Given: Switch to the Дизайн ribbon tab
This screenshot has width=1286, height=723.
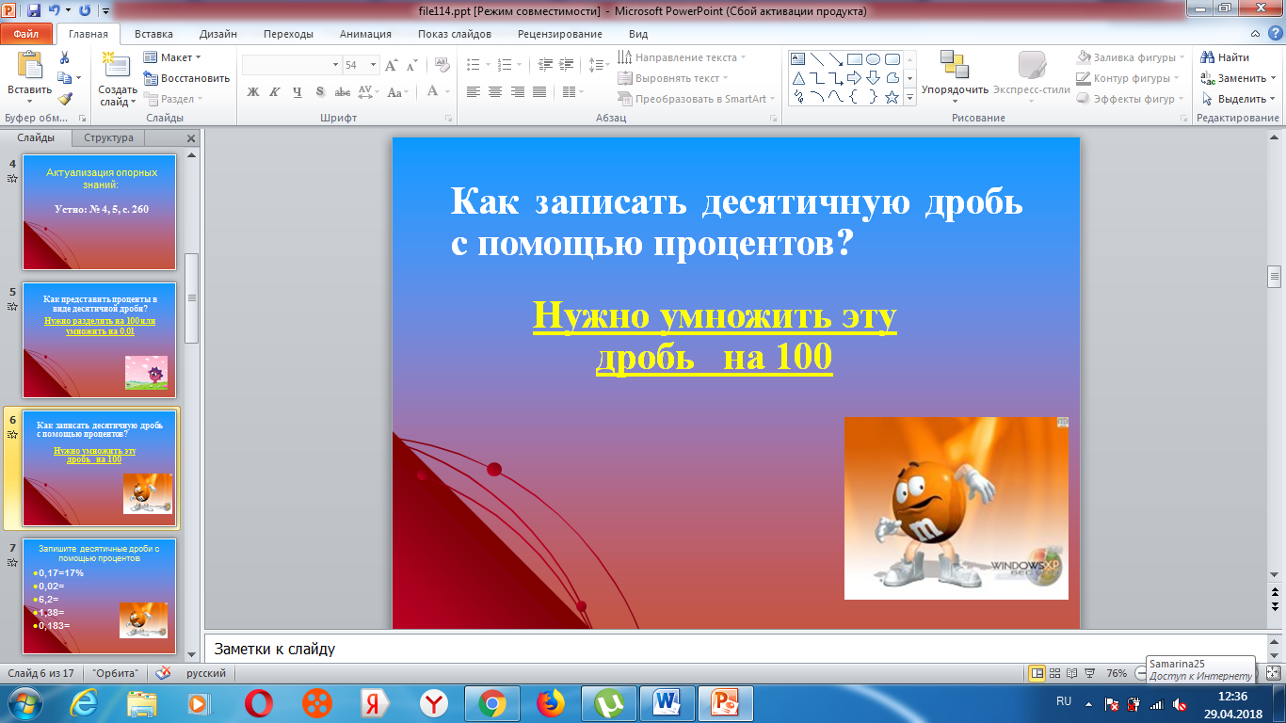Looking at the screenshot, I should (218, 34).
